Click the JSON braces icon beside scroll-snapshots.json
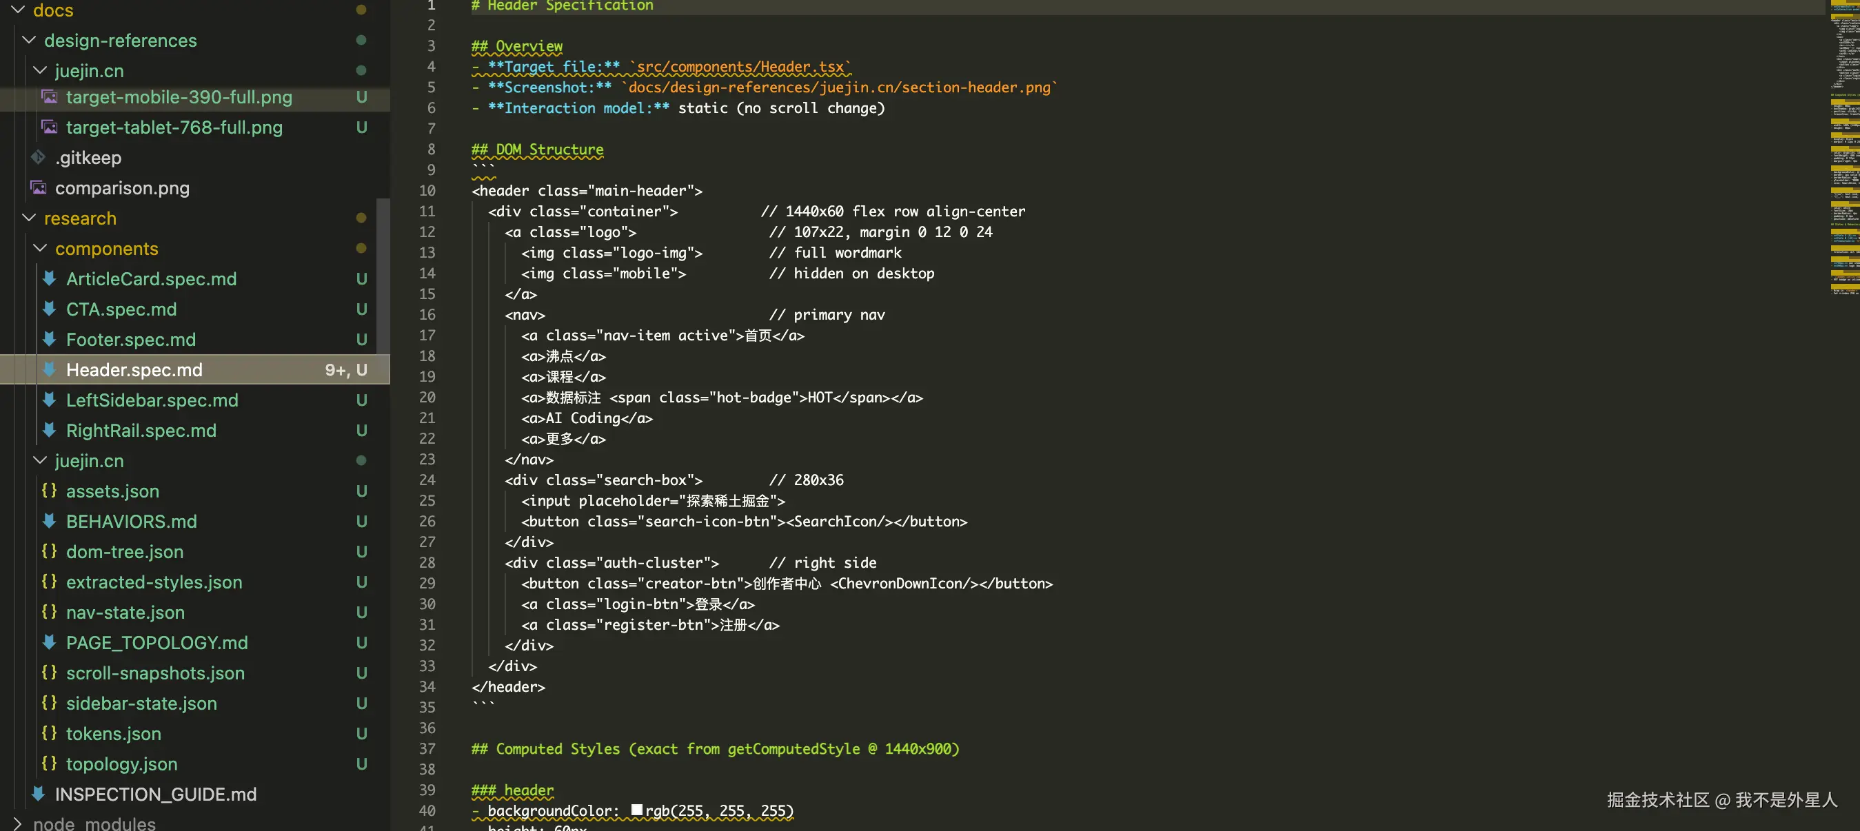 (x=49, y=673)
